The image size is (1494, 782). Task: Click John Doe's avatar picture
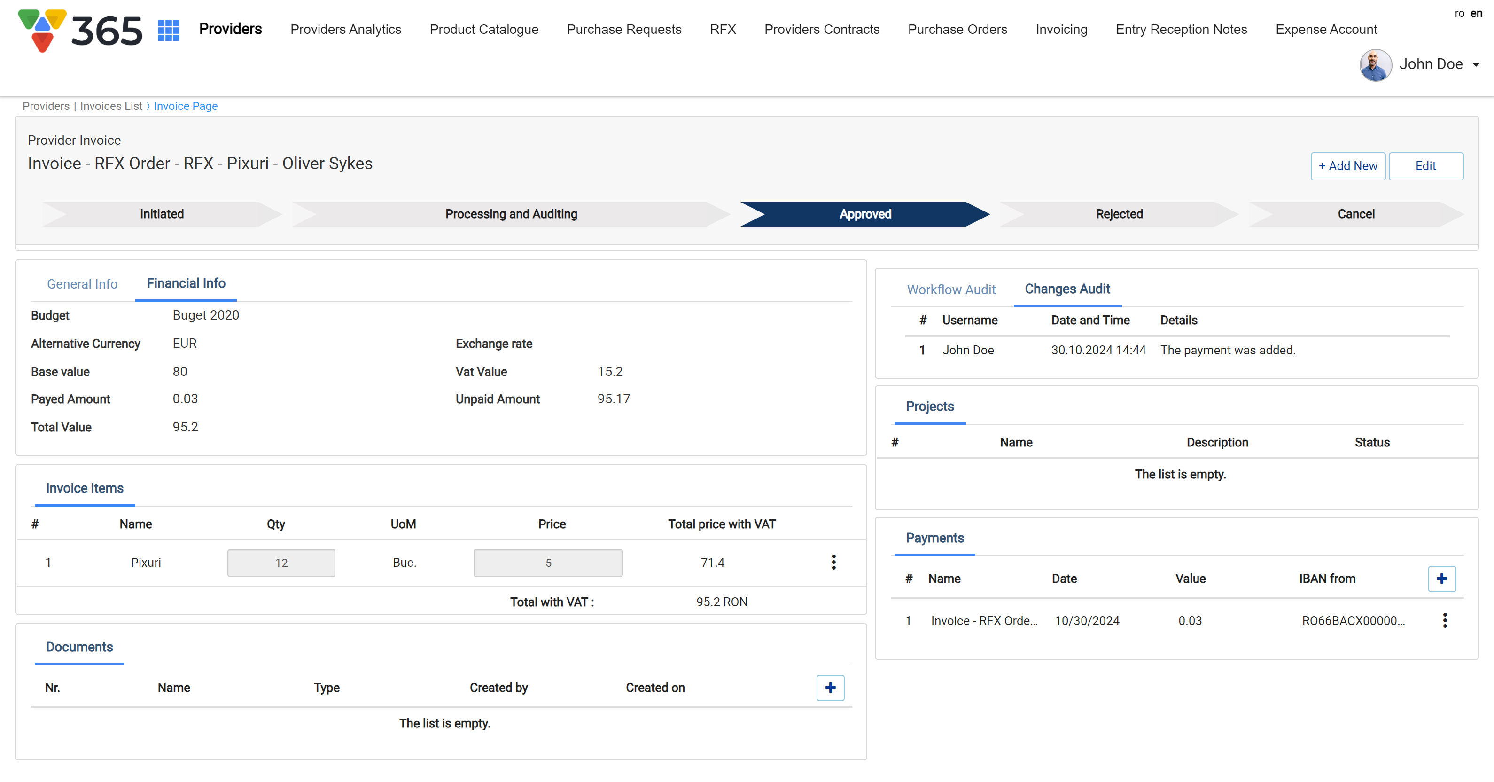(1375, 64)
